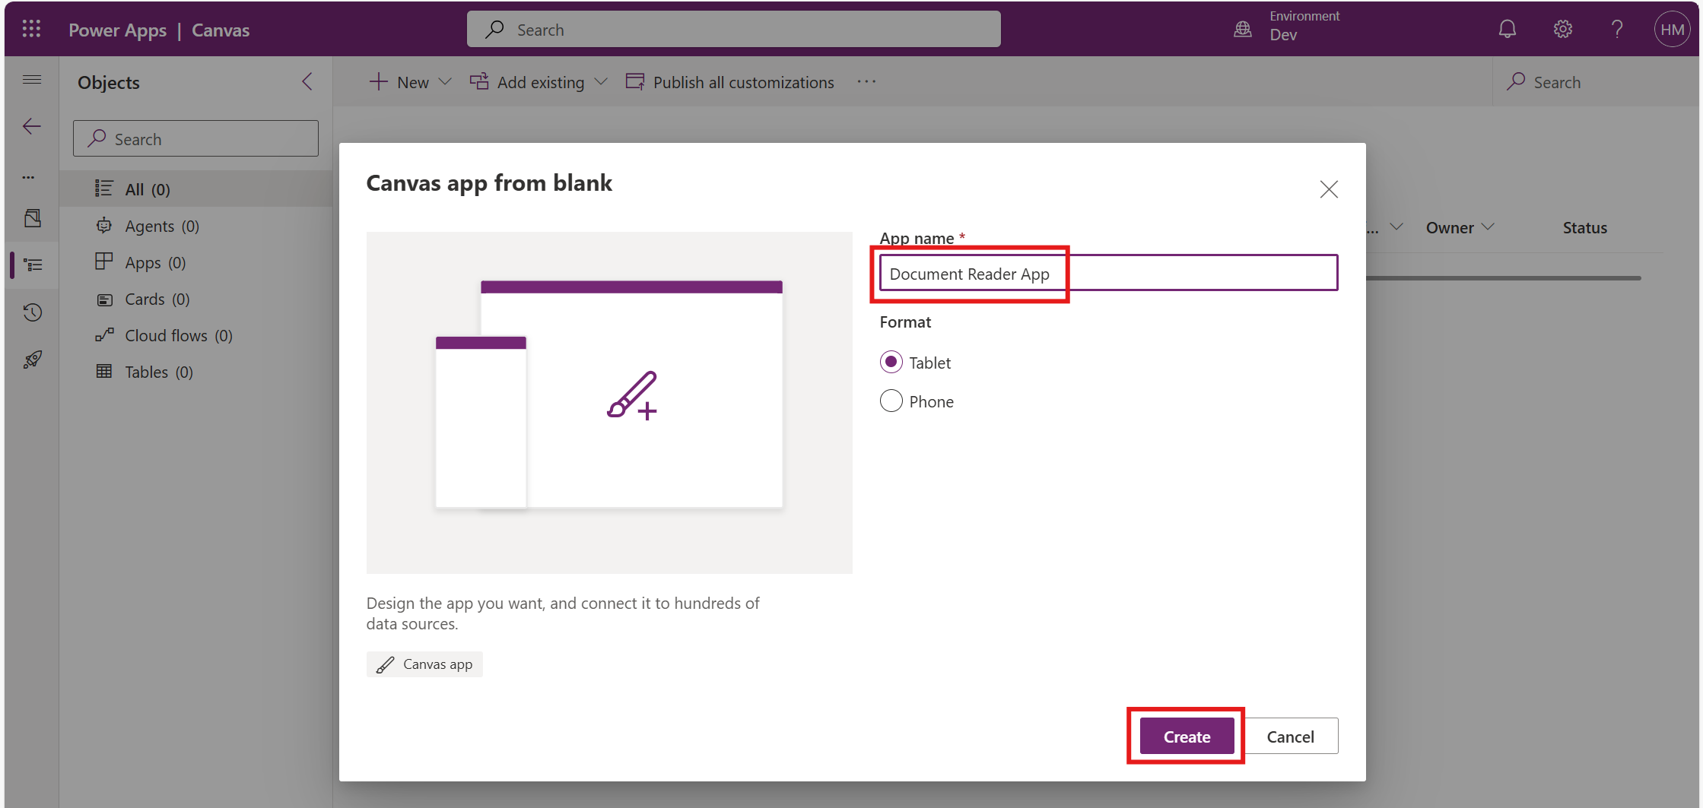Click the rocket icon in left rail
1703x808 pixels.
(32, 360)
